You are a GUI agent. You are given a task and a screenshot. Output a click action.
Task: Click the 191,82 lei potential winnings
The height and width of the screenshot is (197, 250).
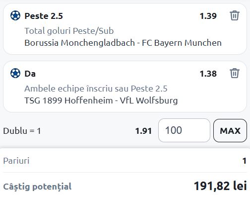(x=220, y=186)
